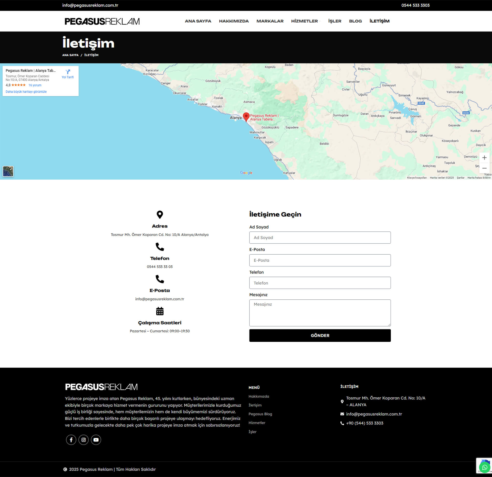Image resolution: width=492 pixels, height=477 pixels.
Task: Open Hakkımızda in navigation
Action: 234,21
